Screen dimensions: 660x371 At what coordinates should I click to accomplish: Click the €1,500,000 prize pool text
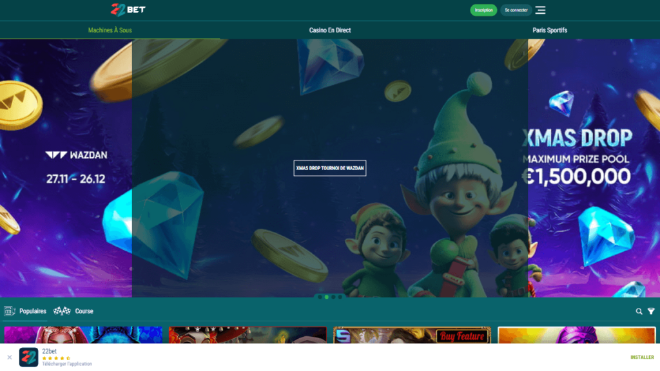click(x=576, y=176)
